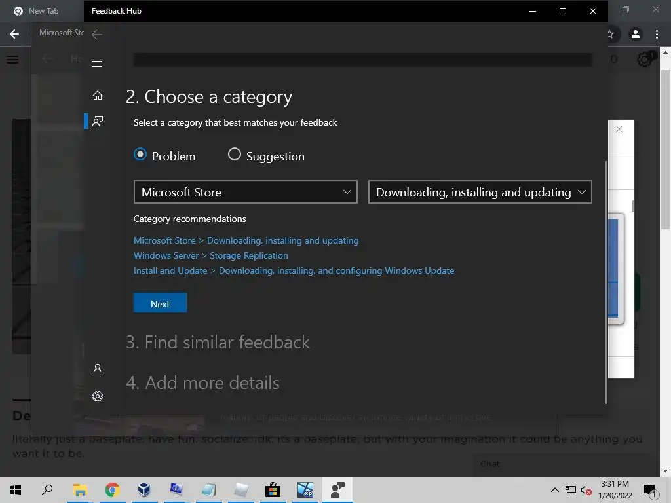Open the Feedback Hub hamburger menu
671x503 pixels.
pos(97,64)
